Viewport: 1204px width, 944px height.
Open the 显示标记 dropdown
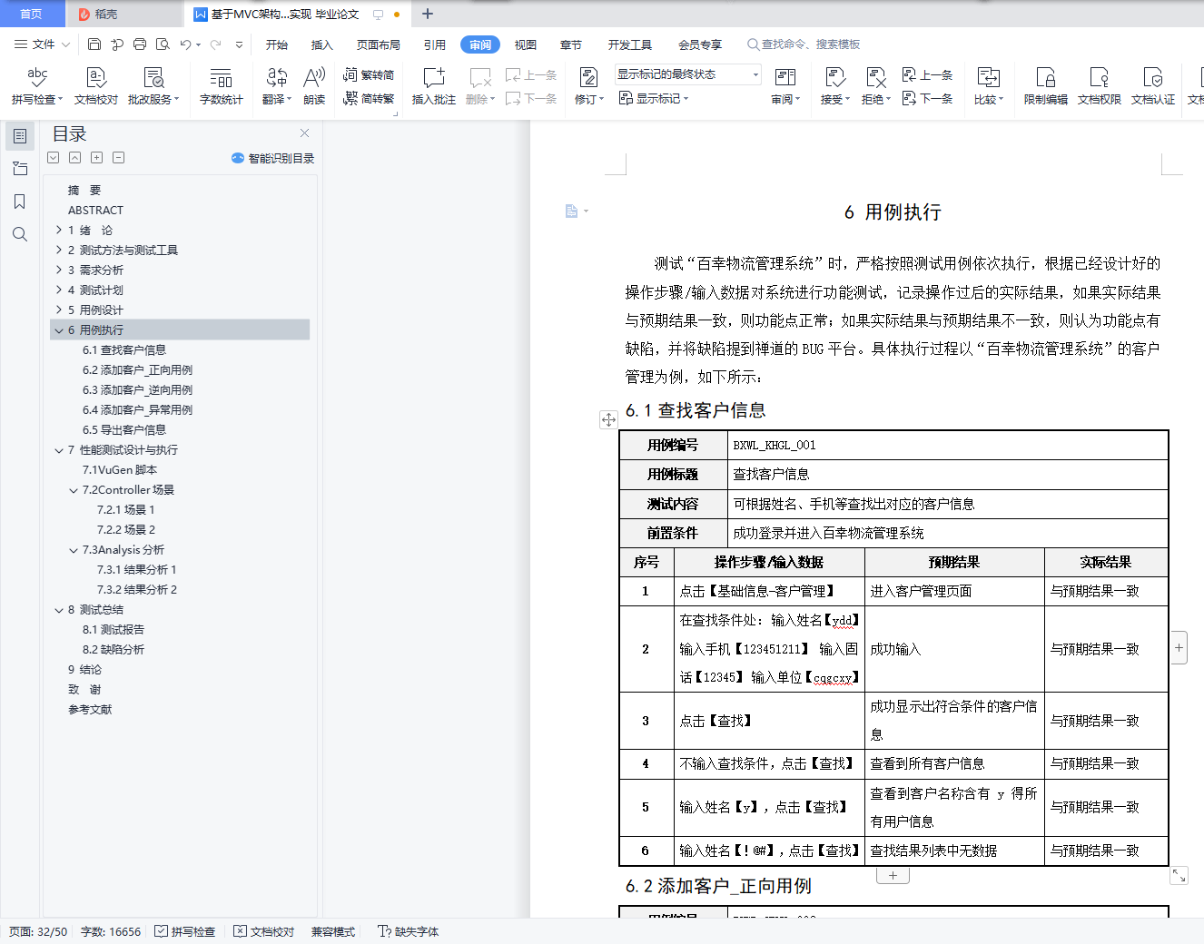(654, 98)
